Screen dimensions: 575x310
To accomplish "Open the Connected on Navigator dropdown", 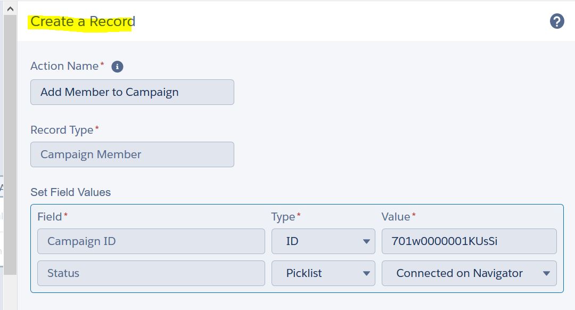I will (x=469, y=273).
